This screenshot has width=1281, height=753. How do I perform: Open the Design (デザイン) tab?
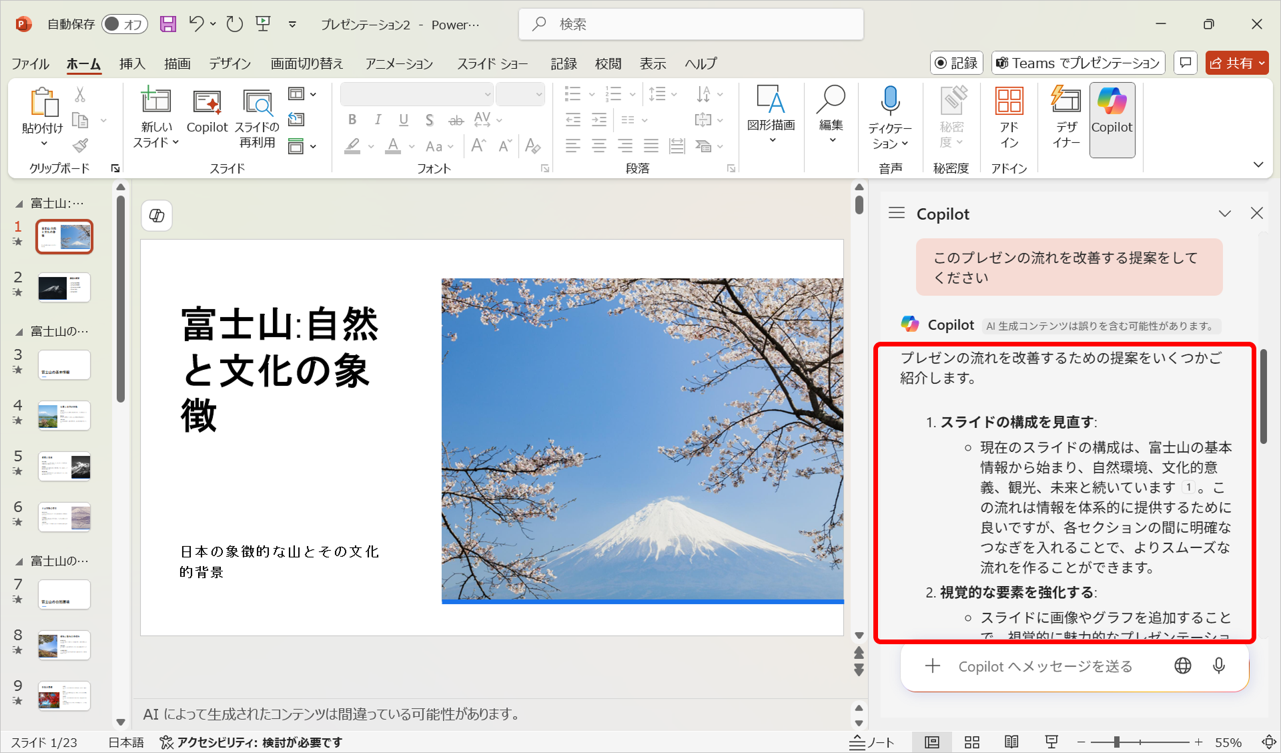coord(230,63)
